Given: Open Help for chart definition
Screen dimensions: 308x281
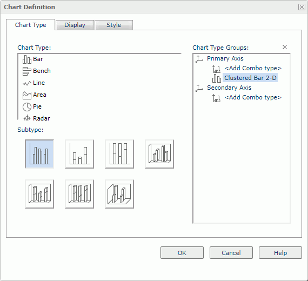Looking at the screenshot, I should 280,253.
